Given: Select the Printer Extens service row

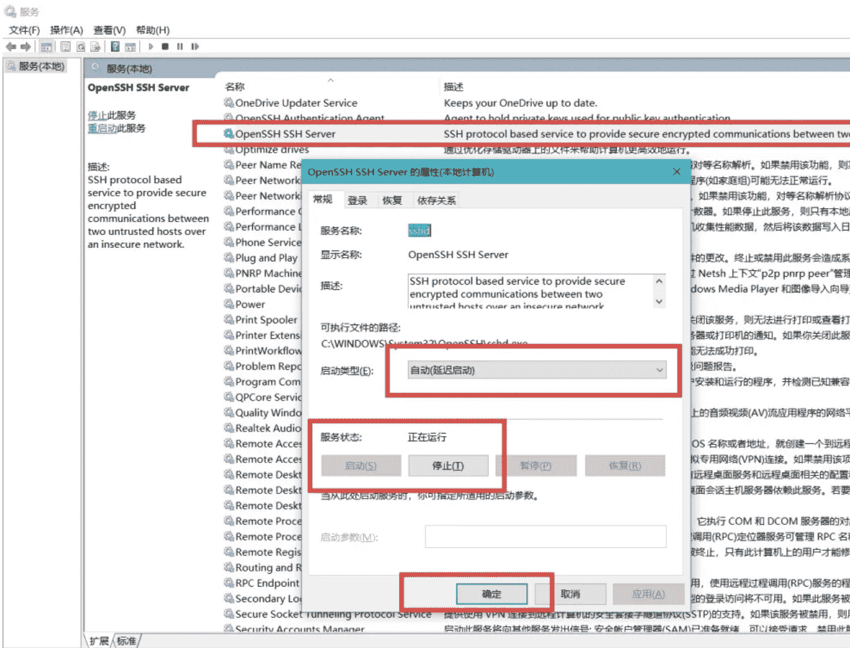Looking at the screenshot, I should coord(263,335).
